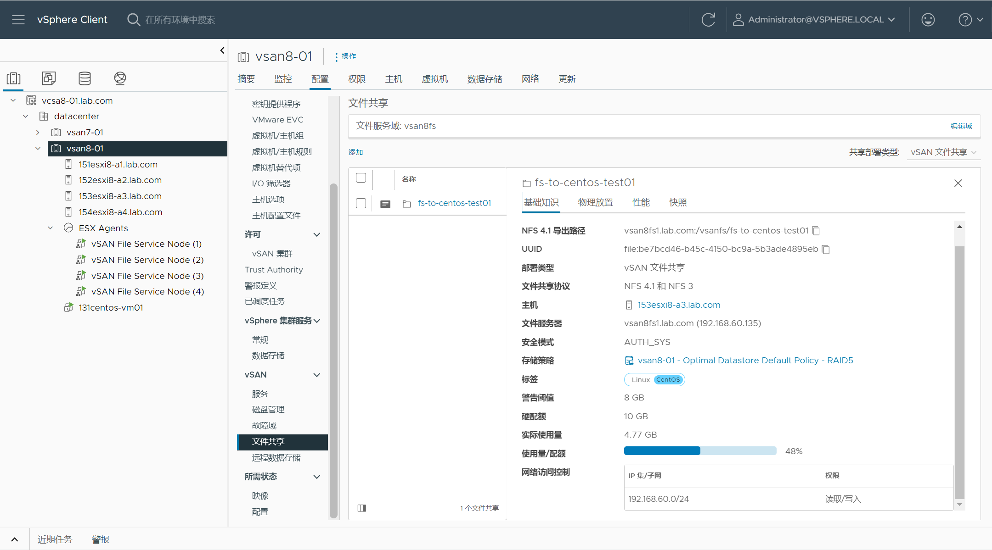Screen dimensions: 992x550
Task: Open the feedback smiley icon
Action: coord(928,20)
